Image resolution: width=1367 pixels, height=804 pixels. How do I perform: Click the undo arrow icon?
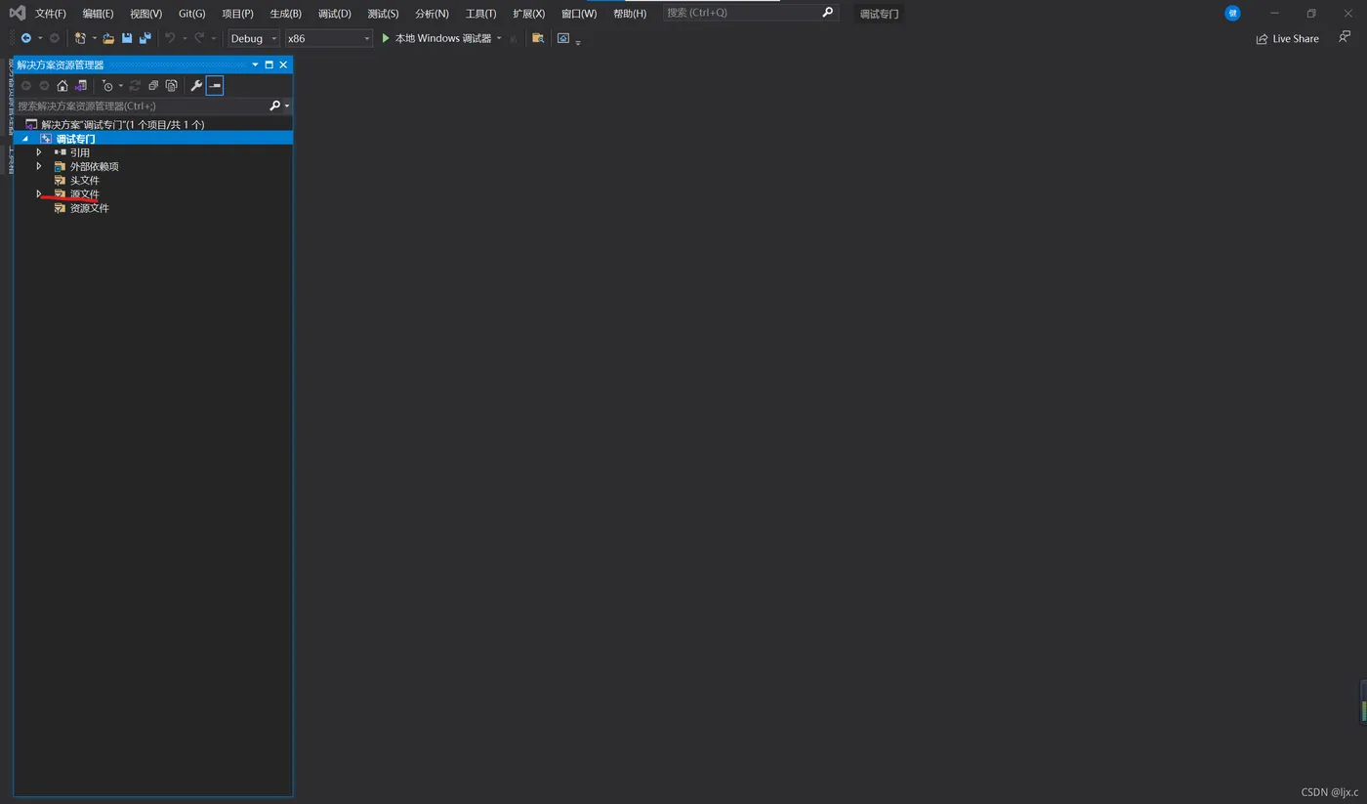tap(170, 38)
